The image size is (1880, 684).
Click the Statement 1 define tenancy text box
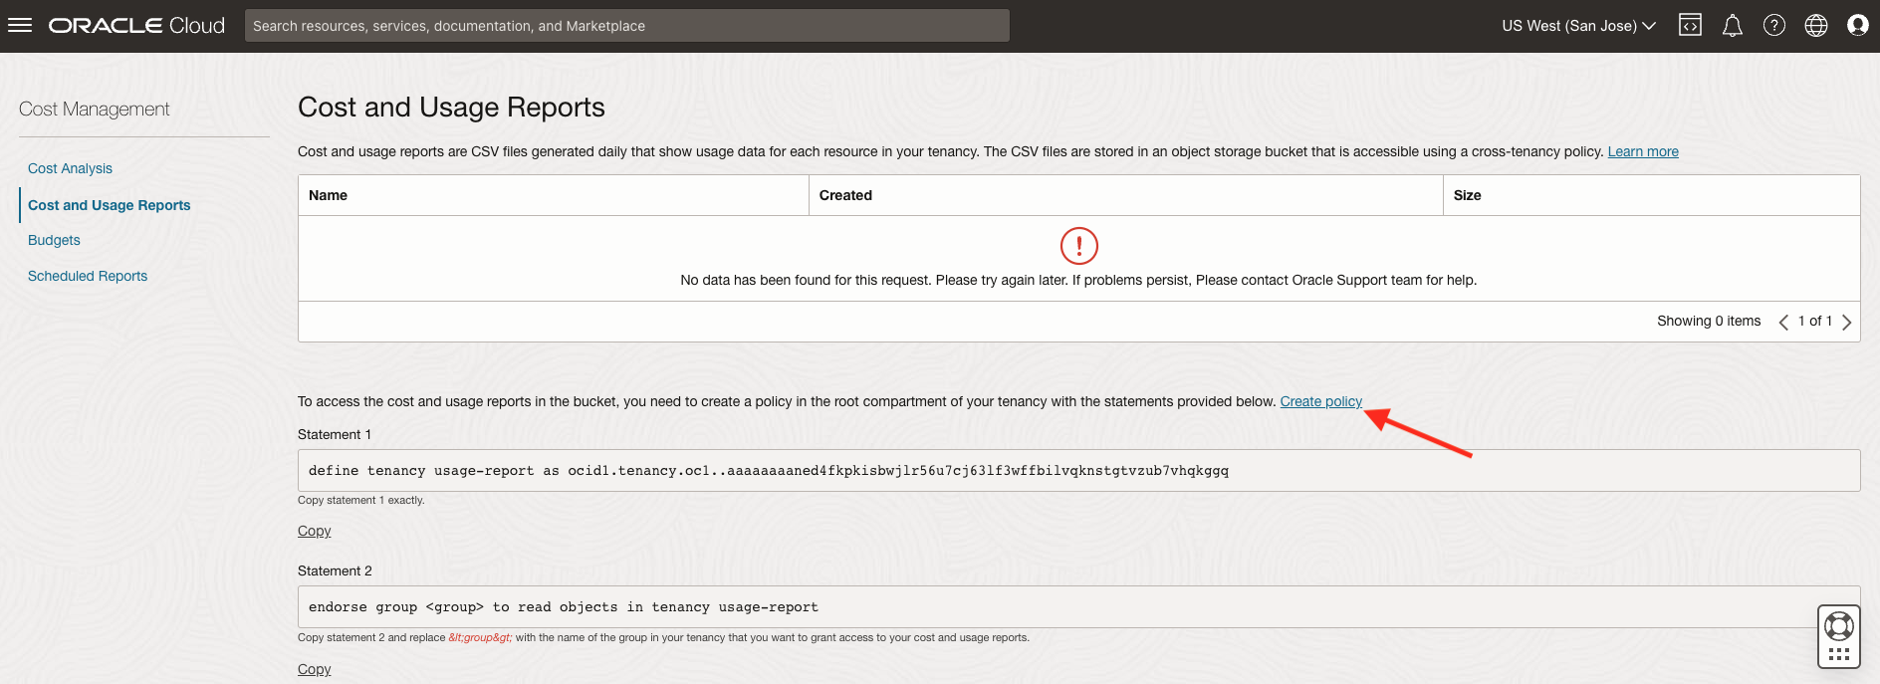coord(1078,470)
